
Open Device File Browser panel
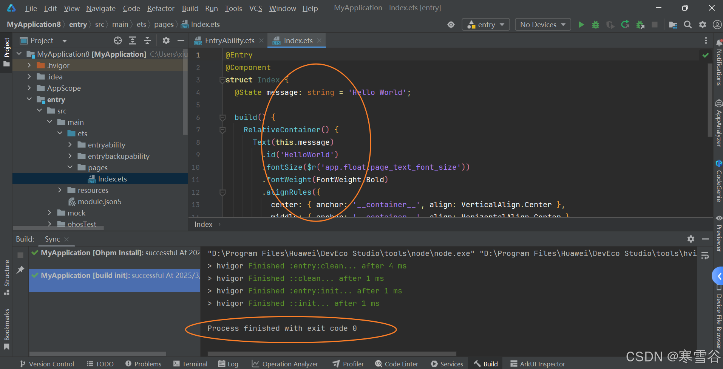click(x=719, y=318)
